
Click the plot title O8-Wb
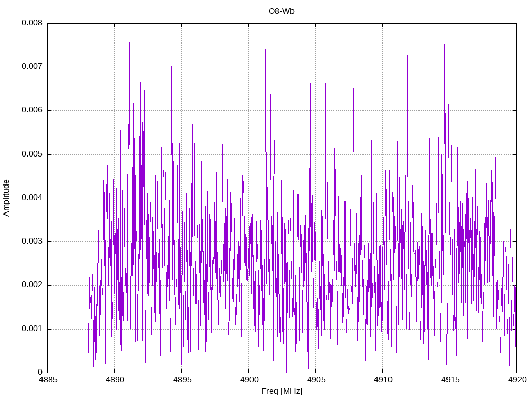click(x=282, y=11)
